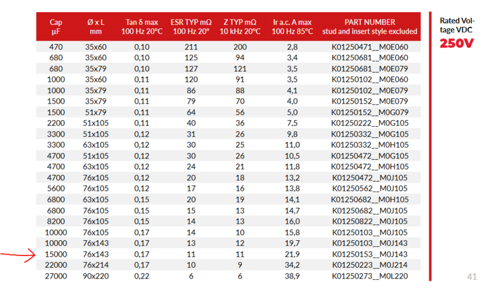Click the 27000 capacitance cell
The width and height of the screenshot is (487, 295).
(x=56, y=276)
